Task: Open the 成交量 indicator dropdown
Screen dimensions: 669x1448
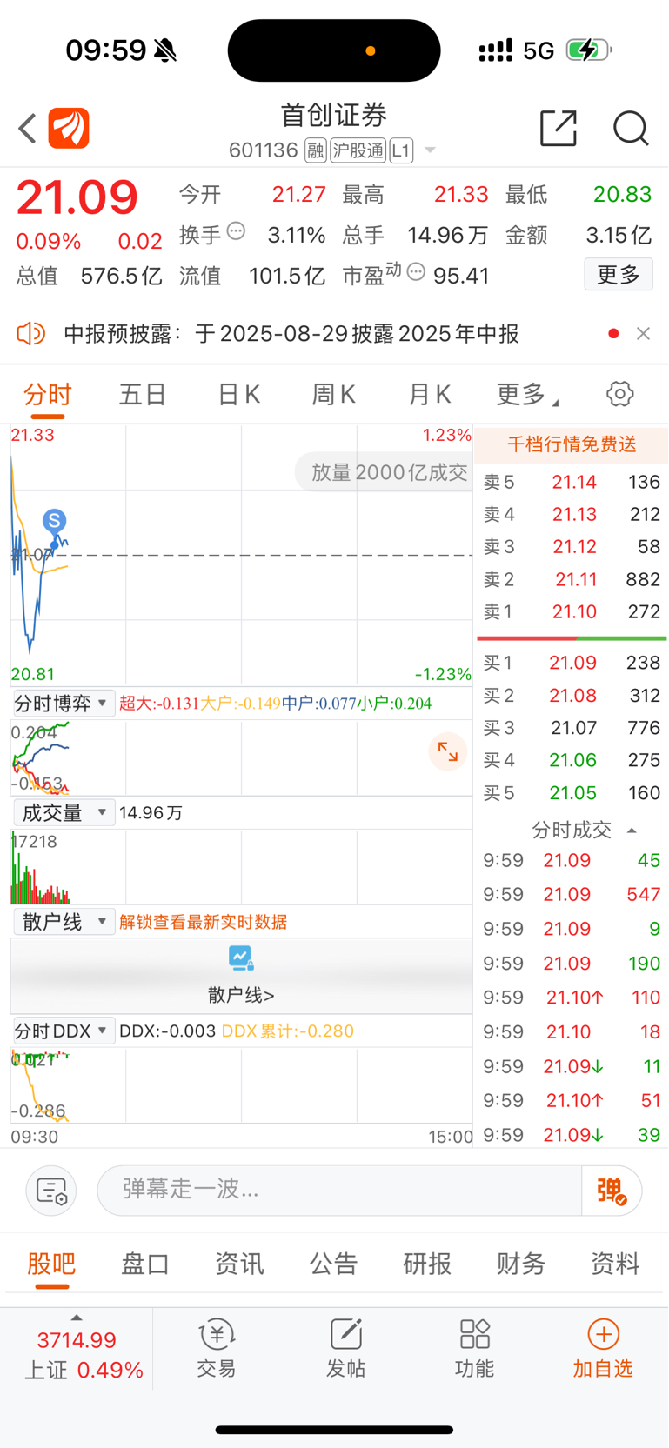Action: tap(64, 812)
